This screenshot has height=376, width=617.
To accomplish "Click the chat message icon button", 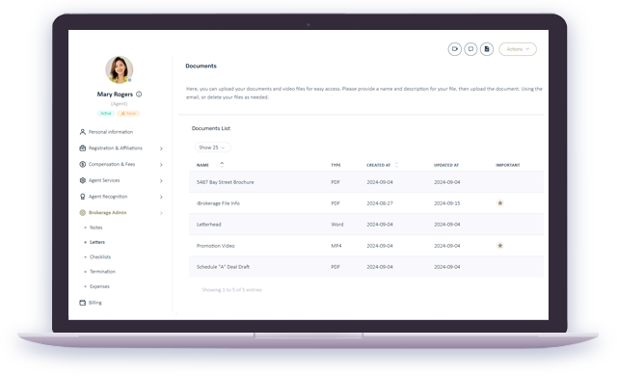I will coord(470,49).
